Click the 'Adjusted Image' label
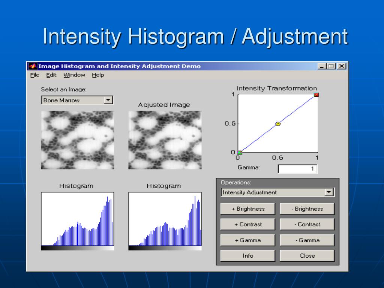This screenshot has width=384, height=288. 164,105
